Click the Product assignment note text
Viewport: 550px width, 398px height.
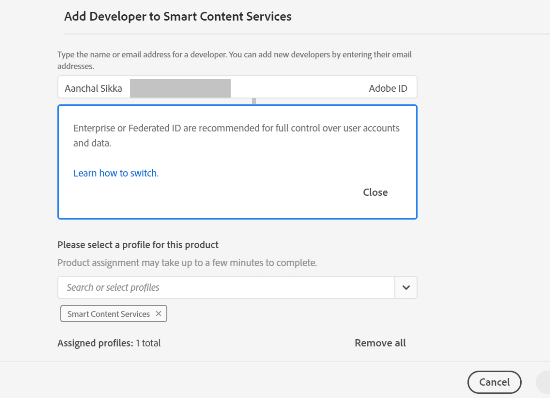pos(187,263)
